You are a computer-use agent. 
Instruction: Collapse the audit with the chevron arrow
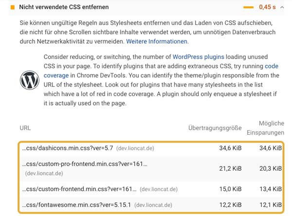282,7
